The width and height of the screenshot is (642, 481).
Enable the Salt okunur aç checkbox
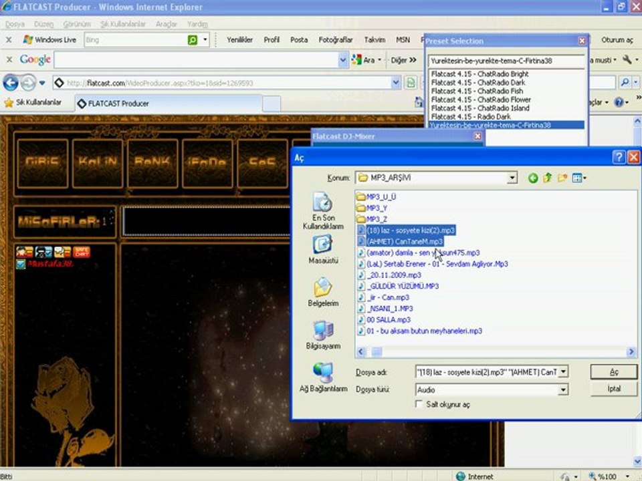point(419,404)
